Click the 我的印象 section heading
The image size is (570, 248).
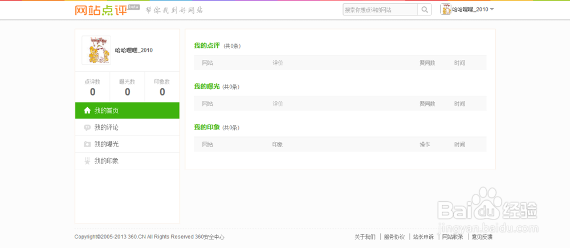pos(207,127)
